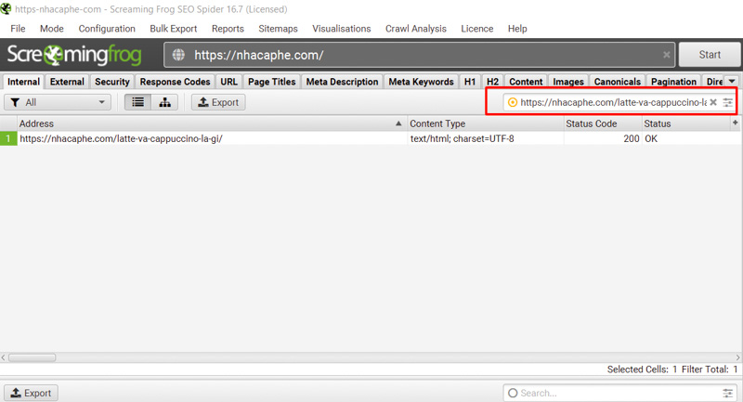The height and width of the screenshot is (402, 743).
Task: Click the globe icon in URL bar
Action: click(180, 55)
